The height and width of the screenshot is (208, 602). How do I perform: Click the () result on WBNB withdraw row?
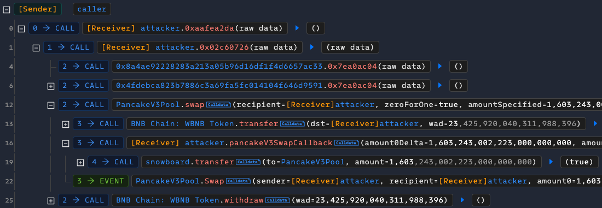click(x=481, y=200)
